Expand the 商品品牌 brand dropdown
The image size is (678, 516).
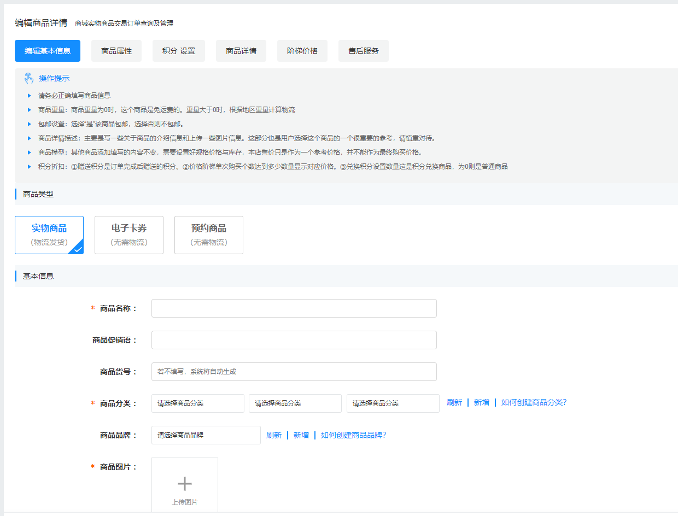click(x=206, y=435)
